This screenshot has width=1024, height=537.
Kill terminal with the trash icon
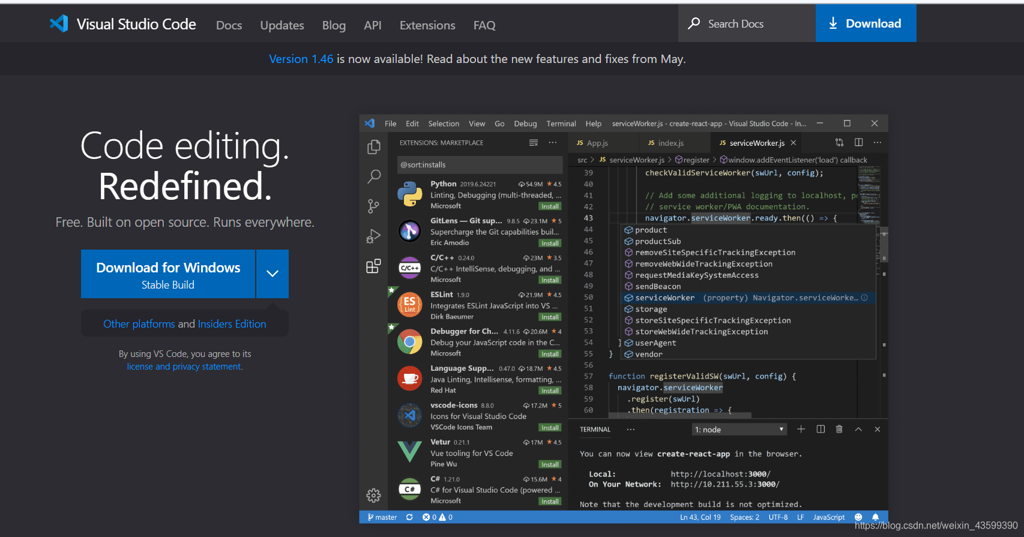(839, 429)
